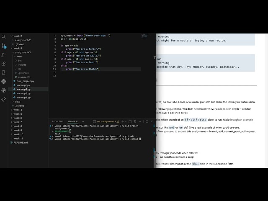
Task: Expand the week-9 folder
Action: (29, 130)
